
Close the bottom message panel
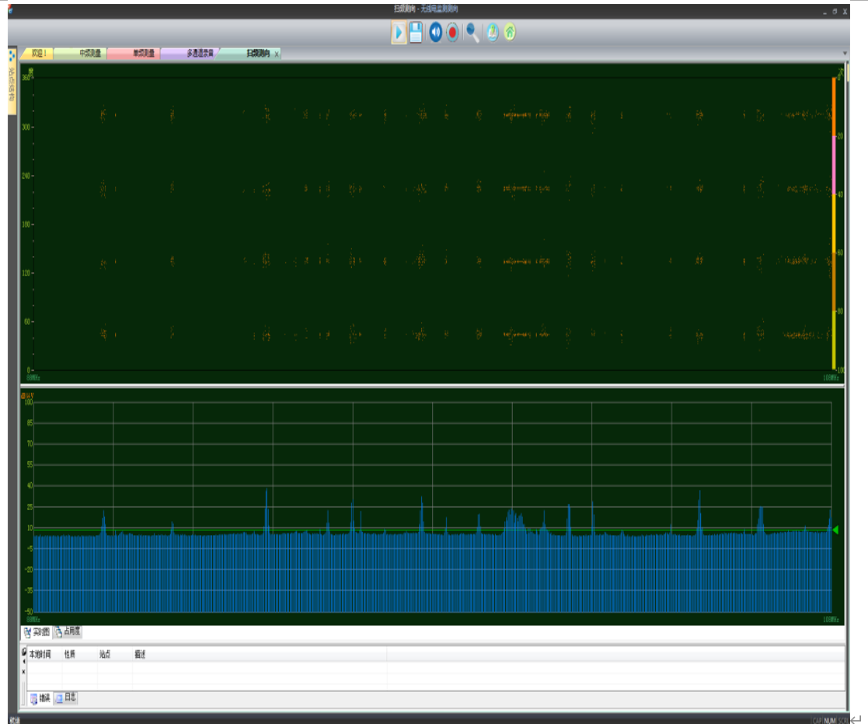(23, 671)
